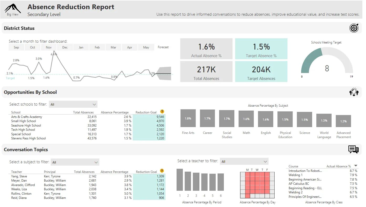Select the Oct month filter
366x207 pixels.
[x=33, y=47]
